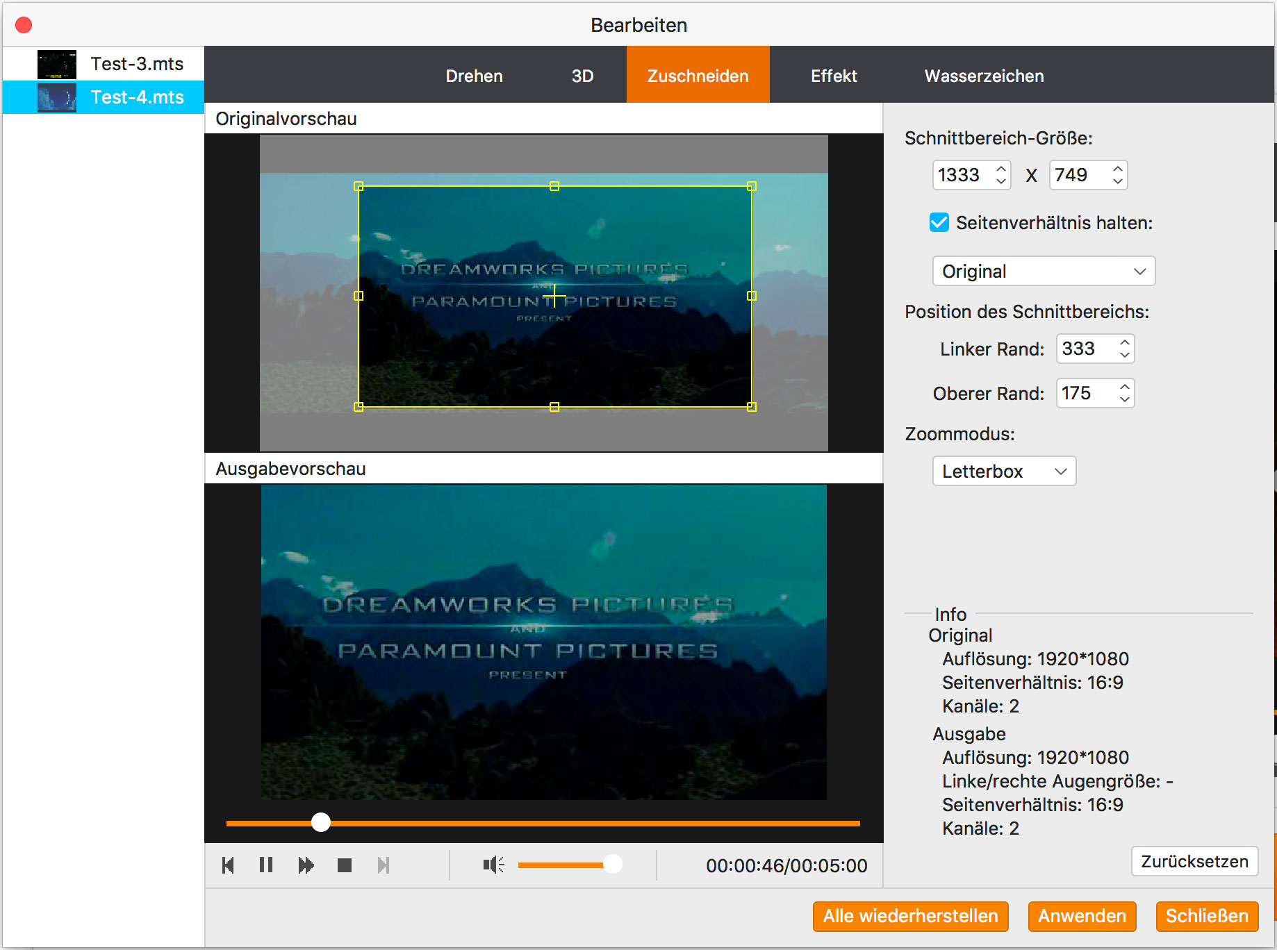Select bottom-right crop handle
The height and width of the screenshot is (950, 1277).
coord(752,407)
